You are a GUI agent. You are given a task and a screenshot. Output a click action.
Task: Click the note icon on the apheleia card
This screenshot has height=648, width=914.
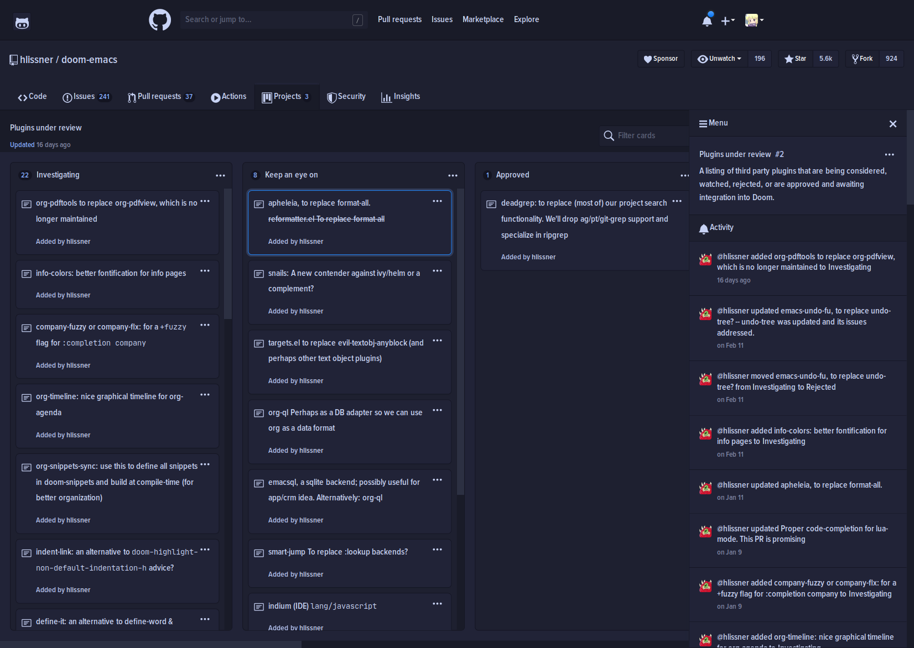(259, 204)
